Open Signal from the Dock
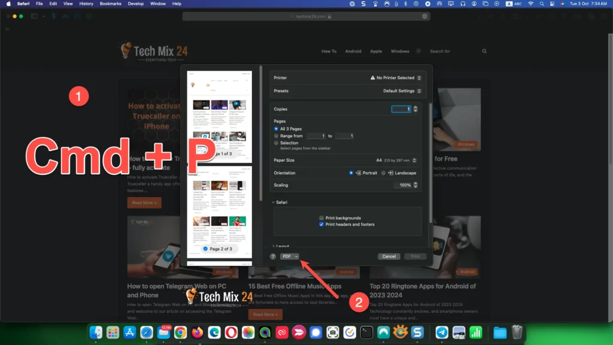Viewport: 613px width, 345px height. [315, 332]
